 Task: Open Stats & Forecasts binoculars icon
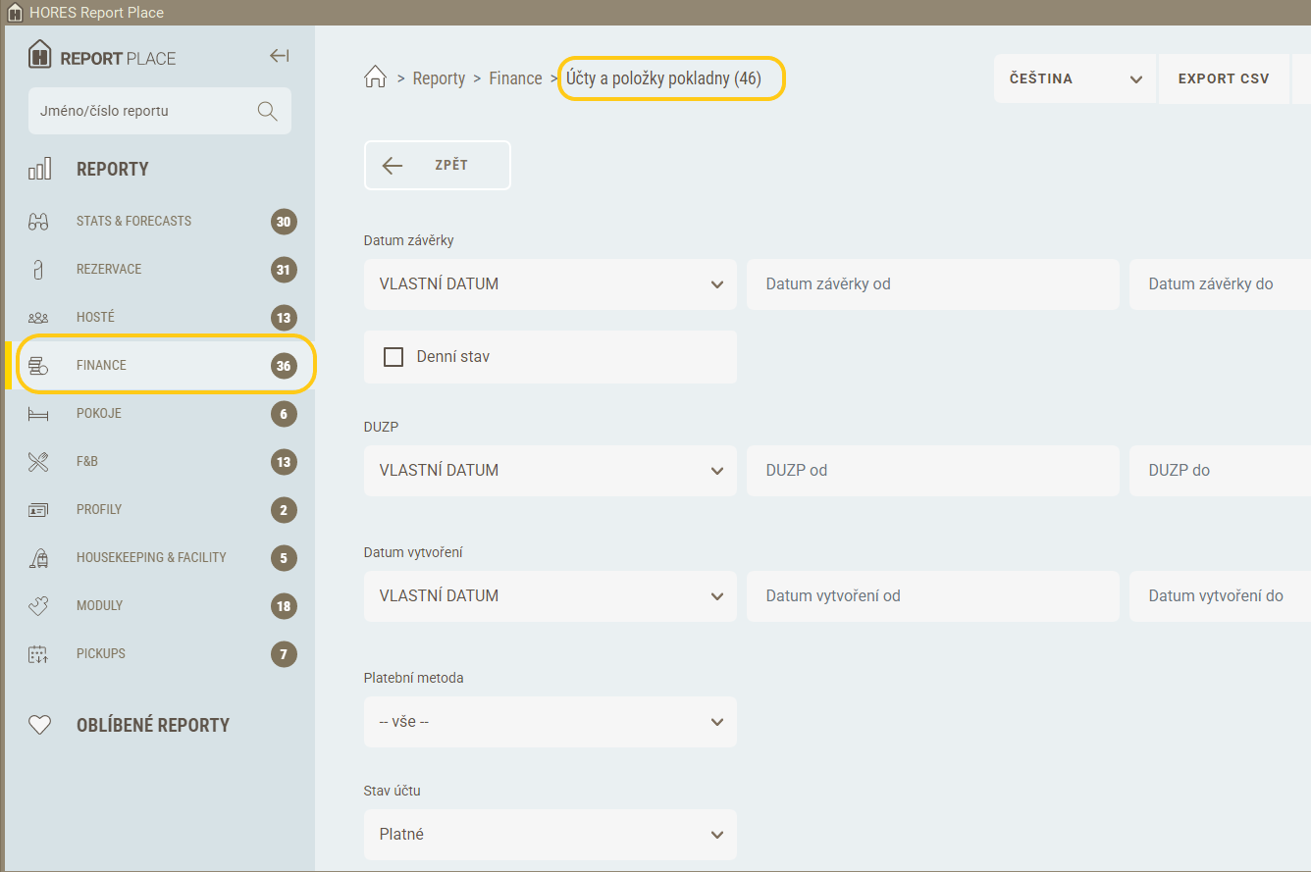(x=38, y=222)
